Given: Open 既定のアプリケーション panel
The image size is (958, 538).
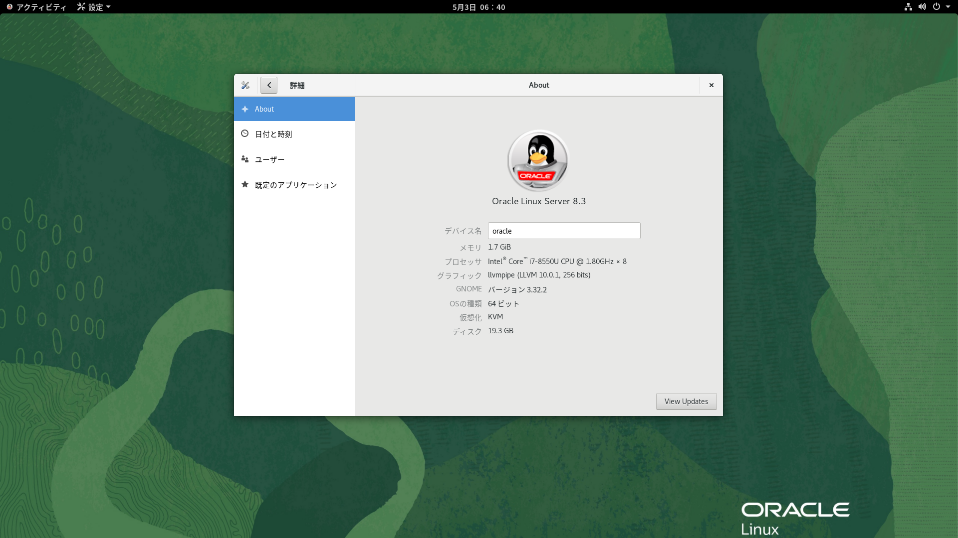Looking at the screenshot, I should click(294, 185).
